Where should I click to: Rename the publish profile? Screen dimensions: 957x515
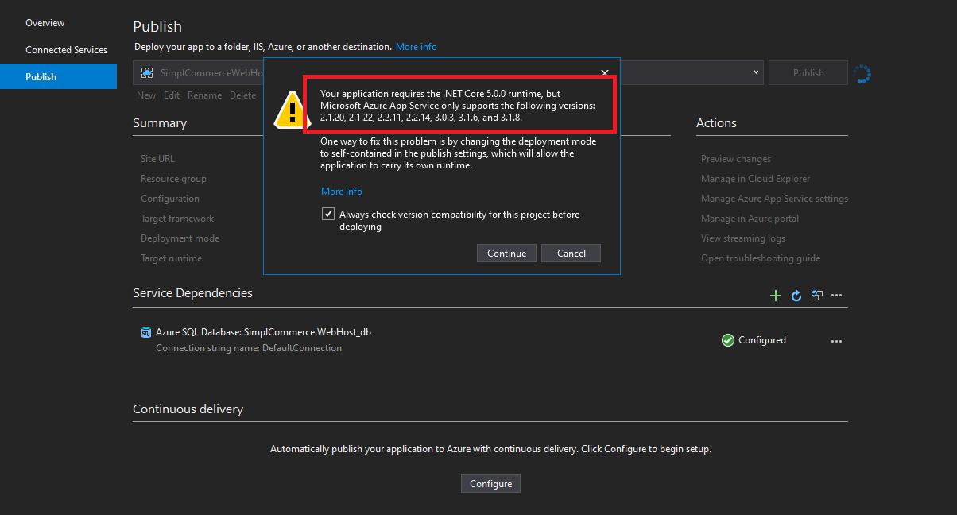click(x=204, y=95)
